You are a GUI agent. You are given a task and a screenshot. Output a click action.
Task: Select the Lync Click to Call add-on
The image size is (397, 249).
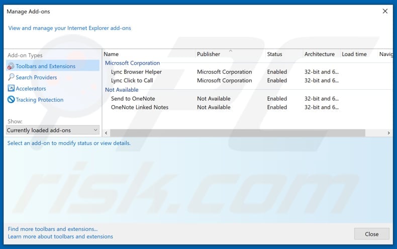(132, 80)
